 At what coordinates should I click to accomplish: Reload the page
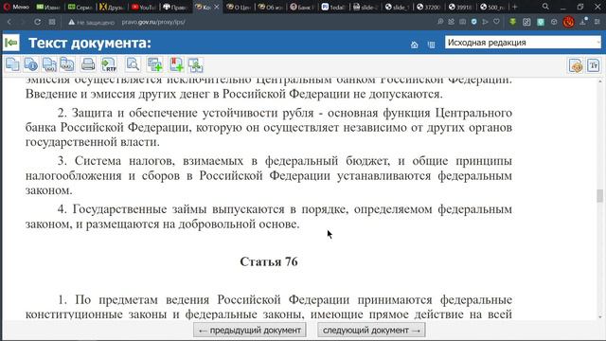[x=38, y=22]
